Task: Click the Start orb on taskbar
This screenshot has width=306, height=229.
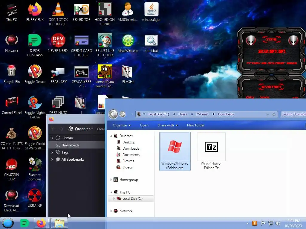Action: [8, 223]
